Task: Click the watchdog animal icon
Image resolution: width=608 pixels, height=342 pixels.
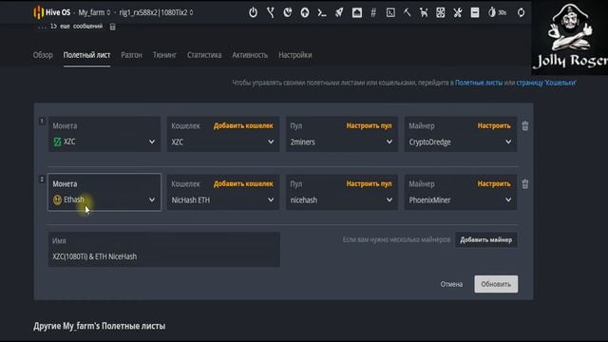Action: click(x=424, y=12)
